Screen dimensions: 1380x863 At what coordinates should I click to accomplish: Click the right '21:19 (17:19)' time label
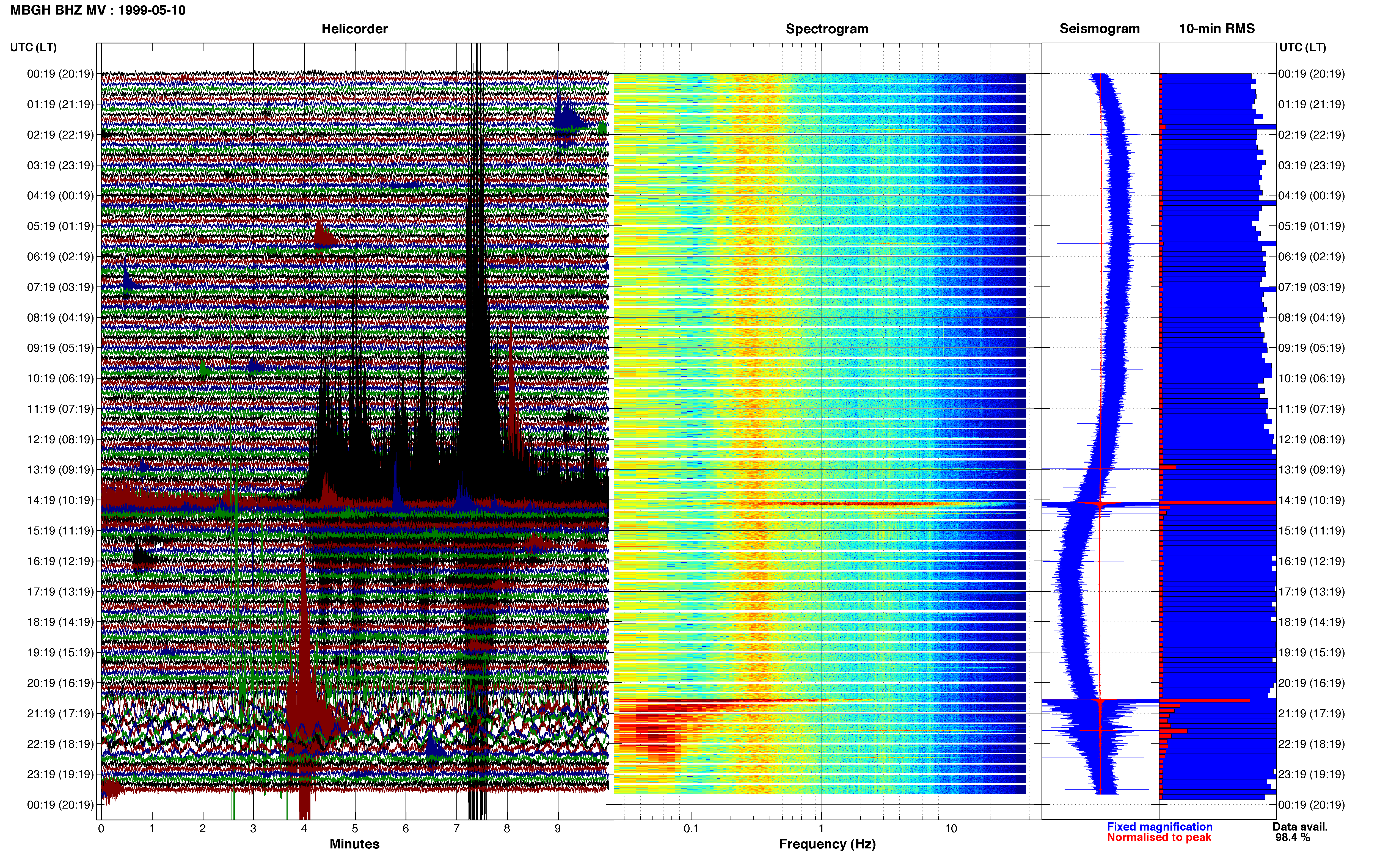1312,713
